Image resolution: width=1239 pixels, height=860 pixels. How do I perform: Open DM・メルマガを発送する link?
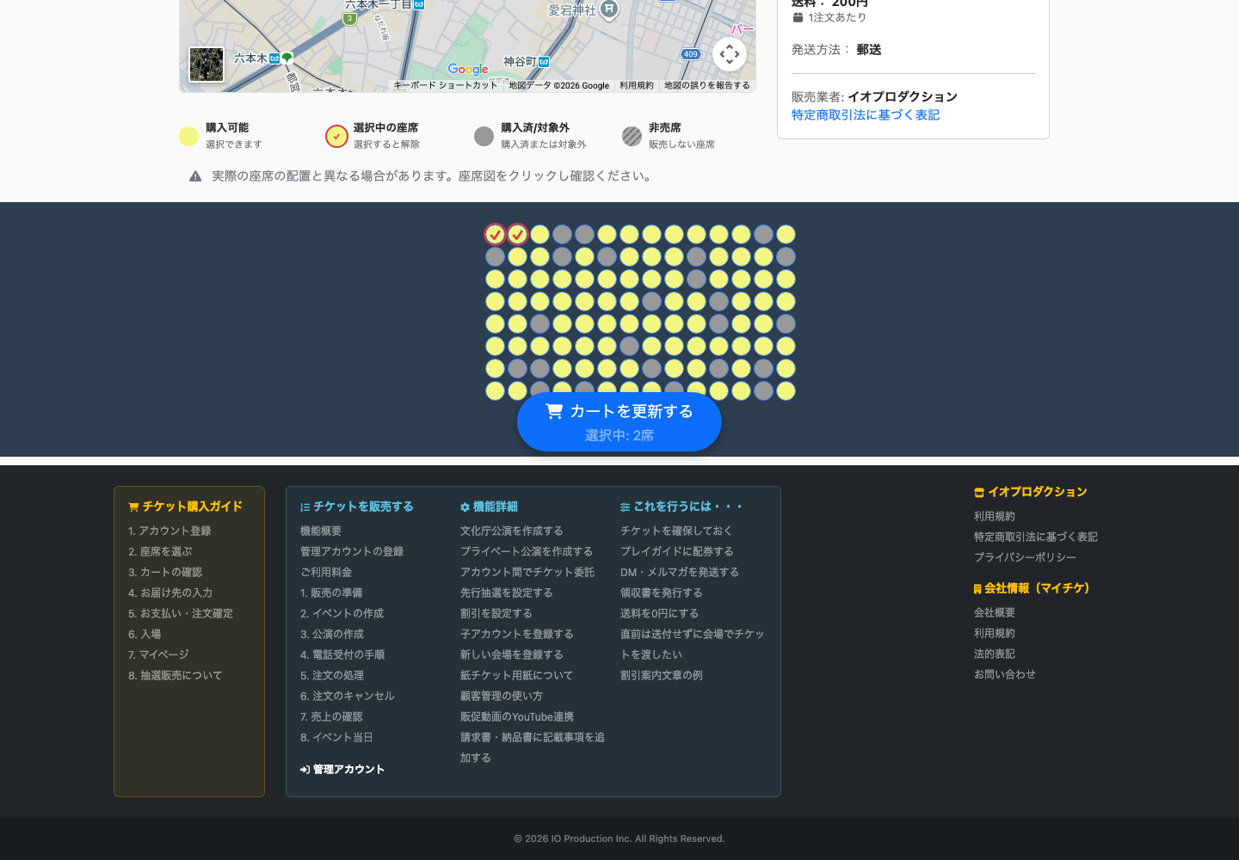coord(680,573)
